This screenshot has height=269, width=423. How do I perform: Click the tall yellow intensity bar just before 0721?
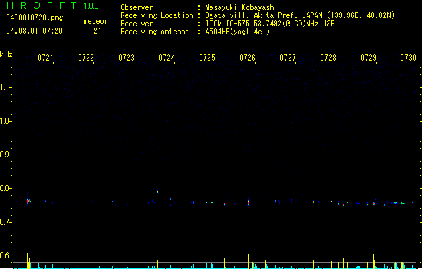[28, 261]
